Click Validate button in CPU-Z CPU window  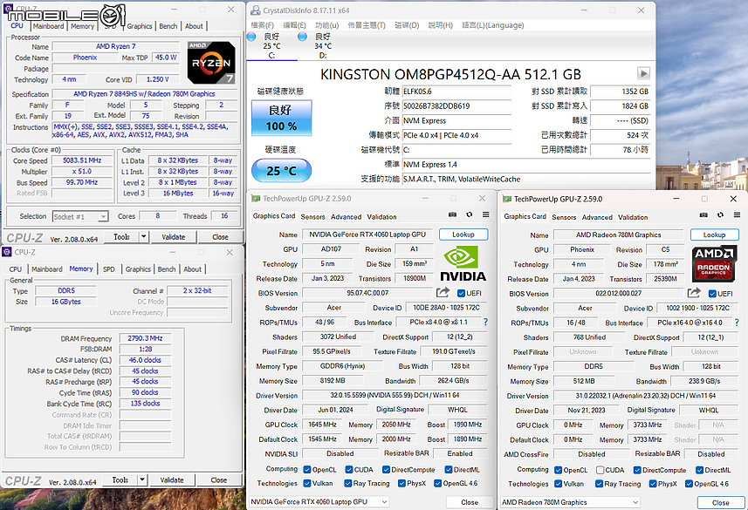tap(173, 237)
